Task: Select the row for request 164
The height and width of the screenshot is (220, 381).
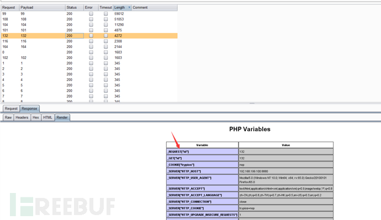Action: tap(89, 47)
